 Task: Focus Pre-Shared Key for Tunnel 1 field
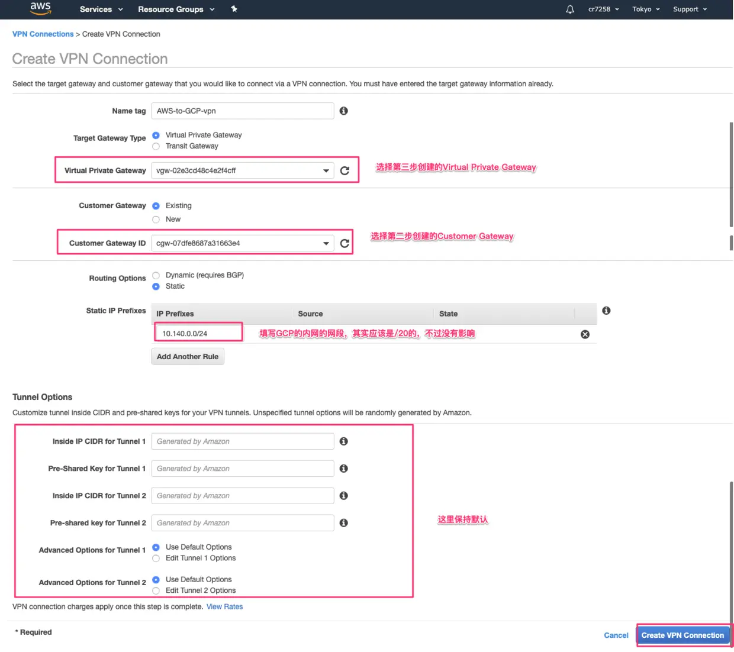pyautogui.click(x=243, y=469)
